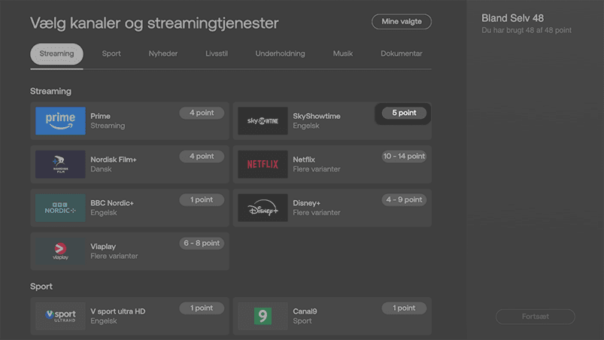The height and width of the screenshot is (340, 604).
Task: Click the Mine valgte button
Action: 402,22
